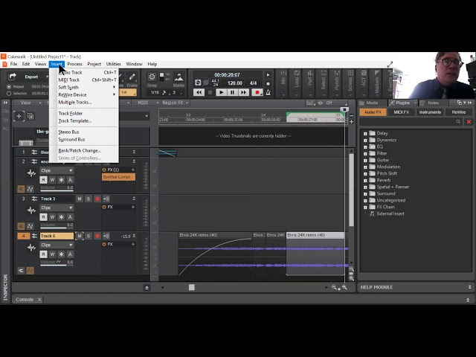The image size is (476, 357).
Task: Toggle the Snap to Grid icon
Action: (152, 77)
